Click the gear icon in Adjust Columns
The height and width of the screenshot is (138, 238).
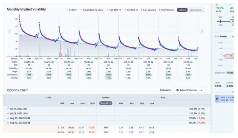178,90
